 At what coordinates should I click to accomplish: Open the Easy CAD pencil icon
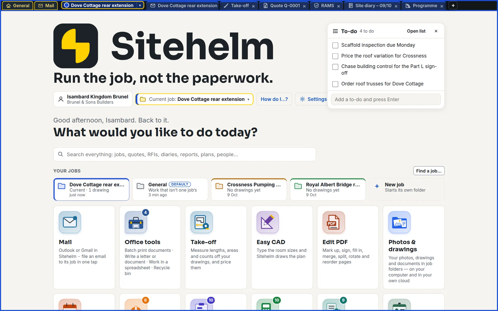point(268,222)
